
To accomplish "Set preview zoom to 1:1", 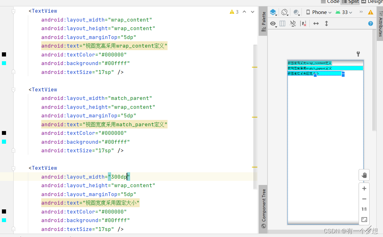I will [x=364, y=209].
